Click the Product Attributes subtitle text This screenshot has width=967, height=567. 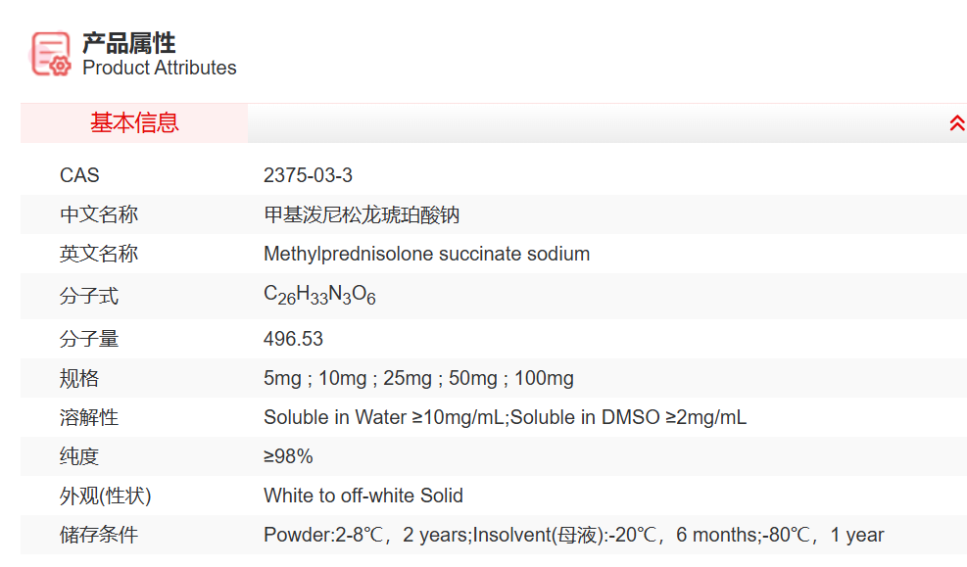[160, 69]
